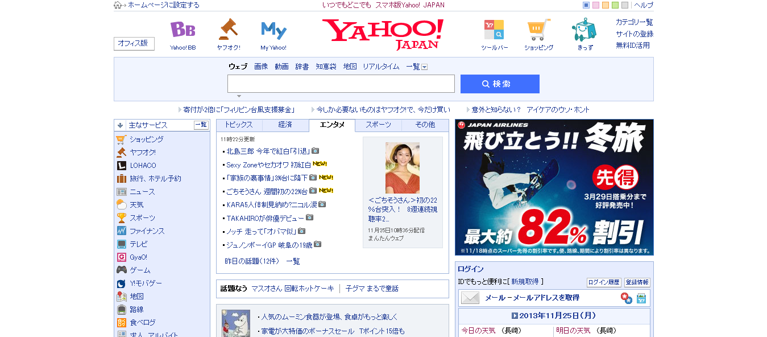Open headline Sexy ZoneやセカオワがNEW初紅白

[268, 165]
